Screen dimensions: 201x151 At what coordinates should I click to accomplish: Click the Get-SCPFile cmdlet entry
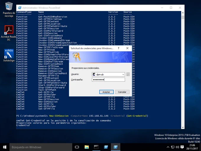coord(46,92)
